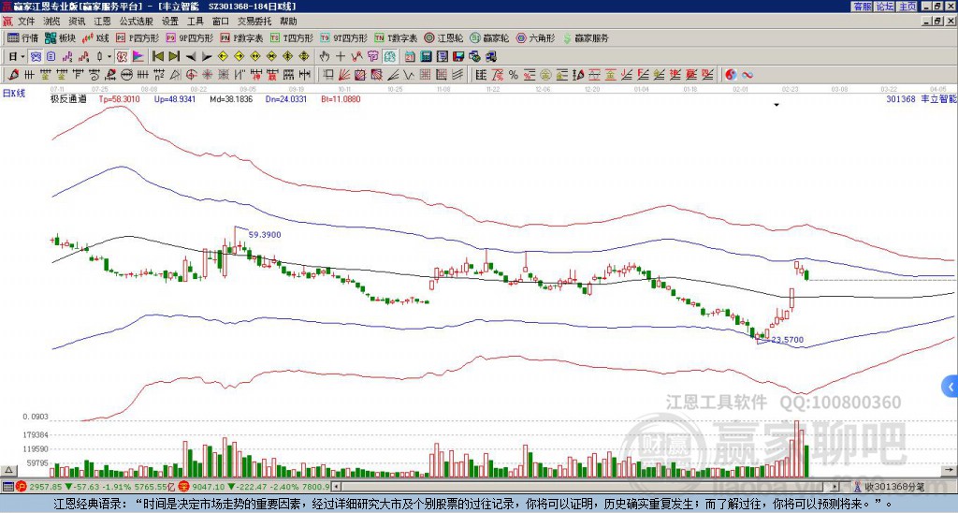Open the 9T四方形 tool

pos(343,37)
